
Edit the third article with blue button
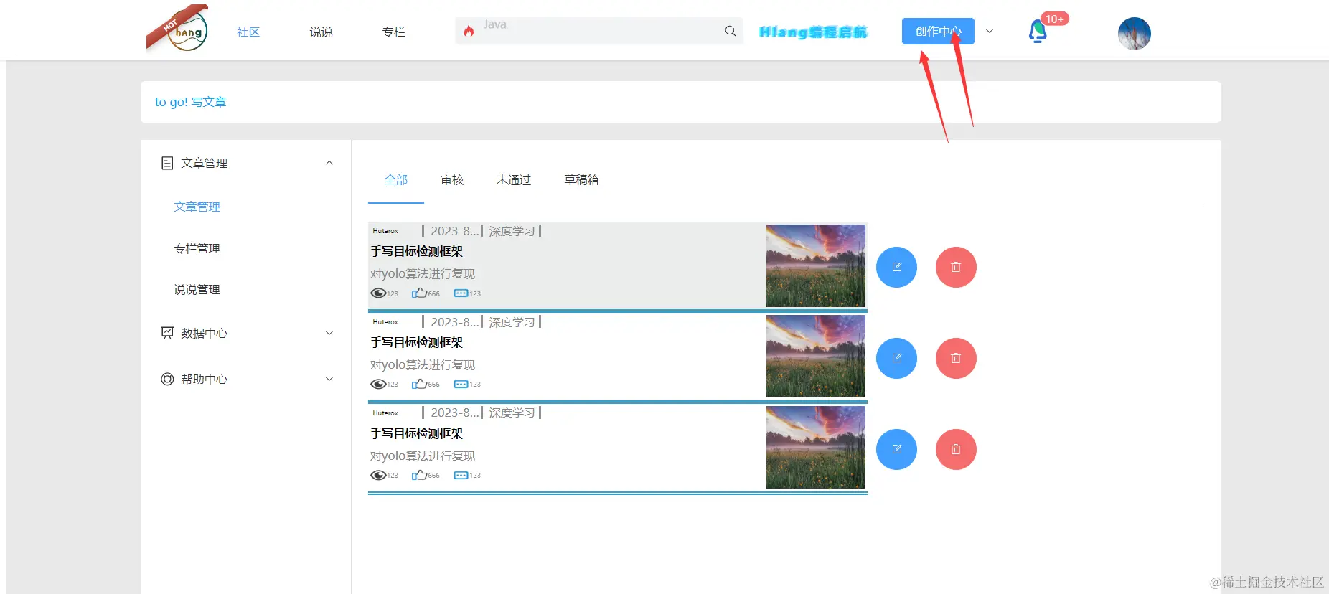[x=896, y=449]
